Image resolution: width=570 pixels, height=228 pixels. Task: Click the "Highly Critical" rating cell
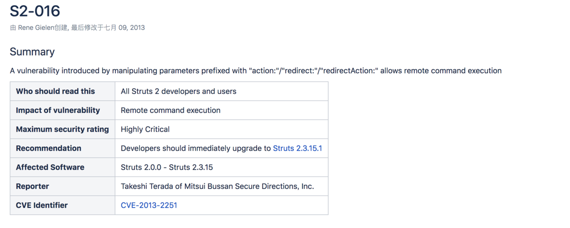point(145,129)
